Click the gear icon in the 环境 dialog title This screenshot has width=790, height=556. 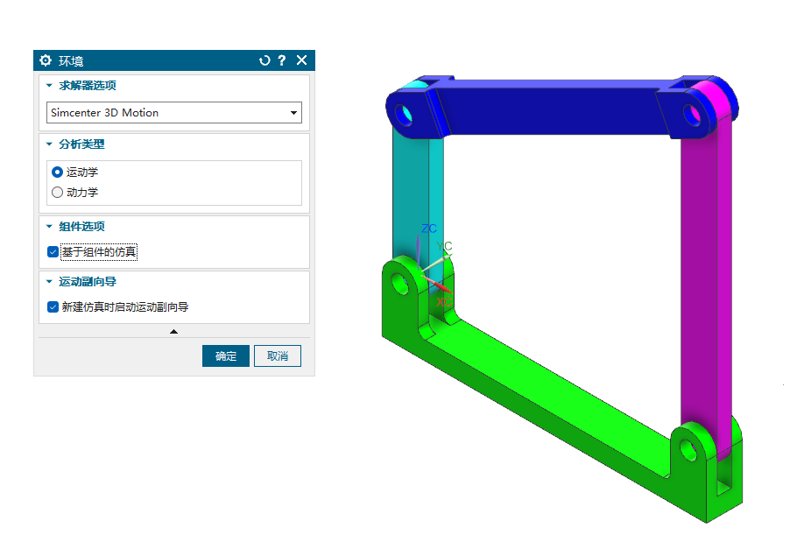(46, 60)
